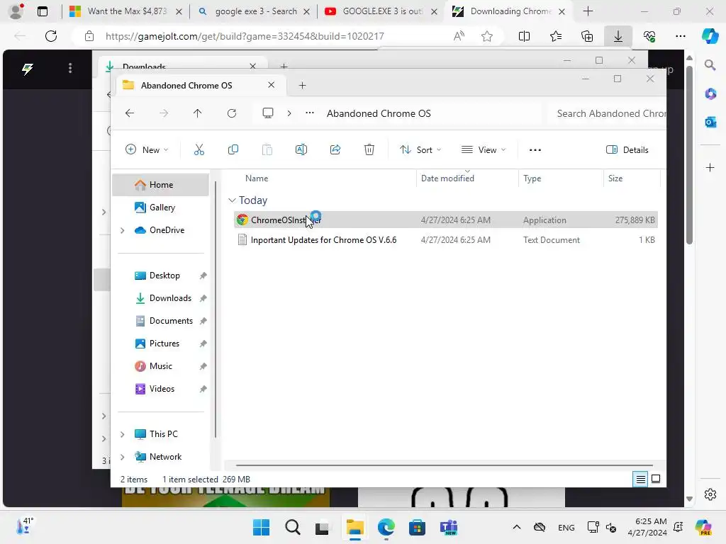Add a new File Explorer tab
Image resolution: width=726 pixels, height=544 pixels.
pyautogui.click(x=302, y=86)
